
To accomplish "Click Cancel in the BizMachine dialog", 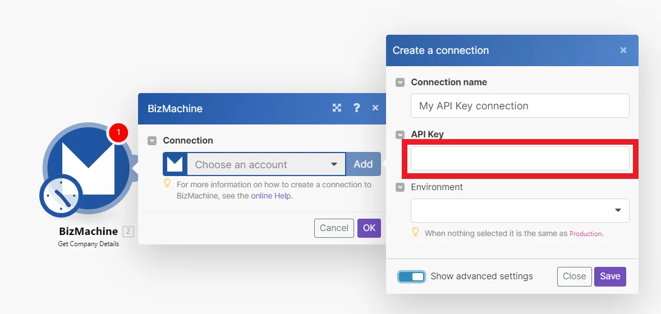I will click(334, 228).
